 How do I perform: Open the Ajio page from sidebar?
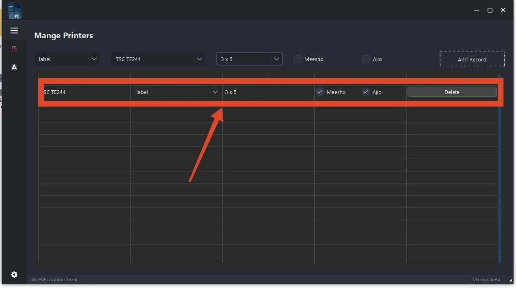[x=14, y=67]
